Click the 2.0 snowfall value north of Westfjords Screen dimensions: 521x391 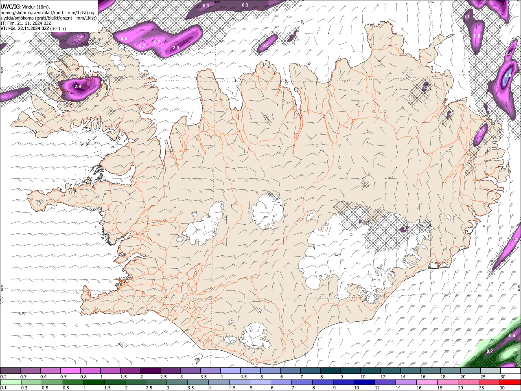176,48
